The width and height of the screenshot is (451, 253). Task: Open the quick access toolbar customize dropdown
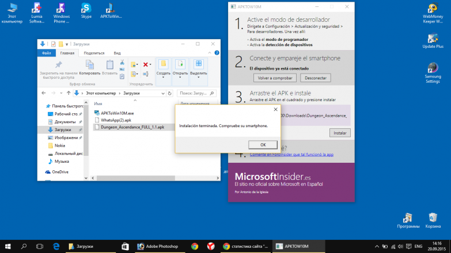[67, 44]
